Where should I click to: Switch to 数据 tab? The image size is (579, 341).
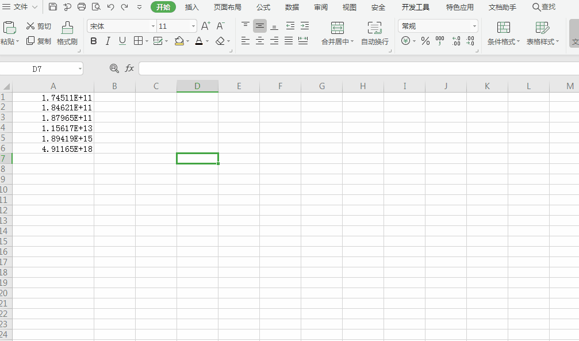click(x=292, y=7)
